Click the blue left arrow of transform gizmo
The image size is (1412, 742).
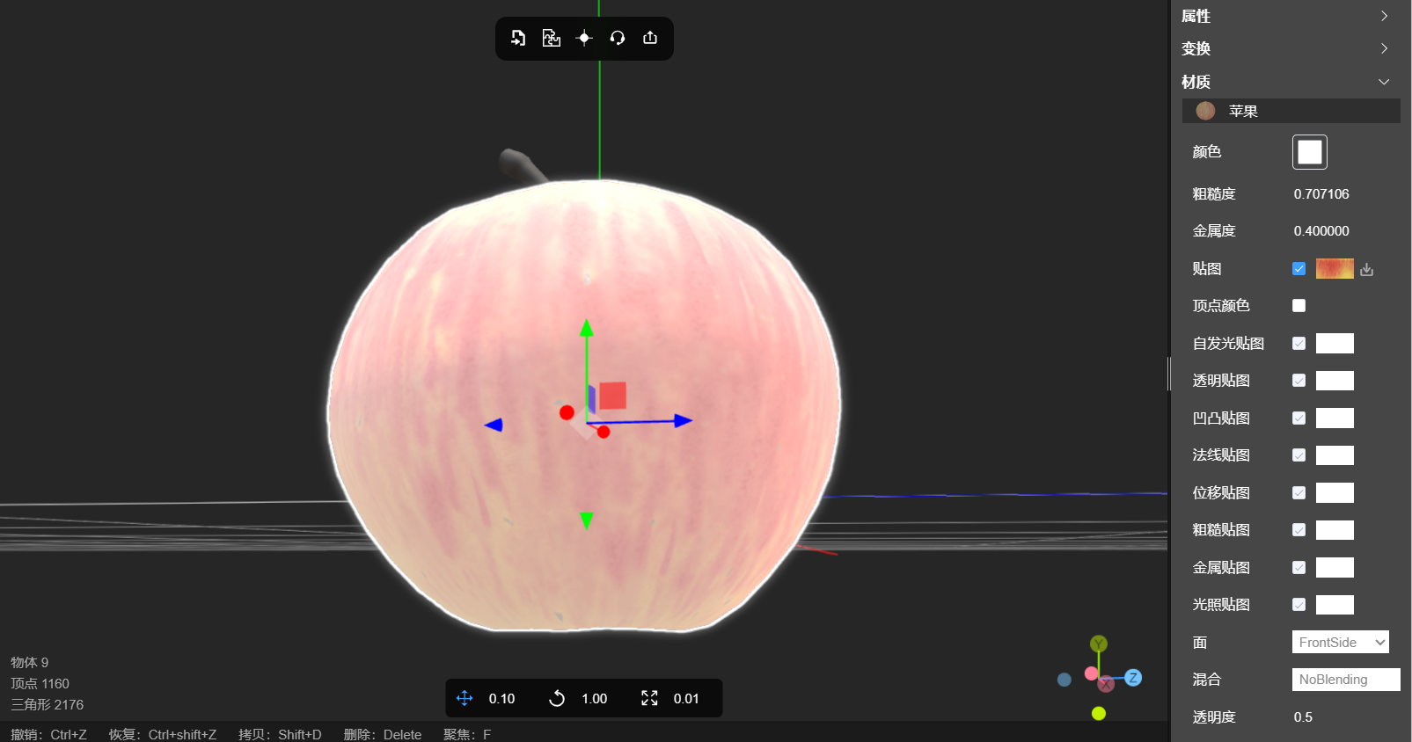[494, 425]
